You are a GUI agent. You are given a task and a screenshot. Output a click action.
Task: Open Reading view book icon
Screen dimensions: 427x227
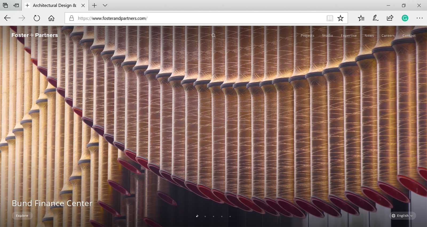tap(330, 18)
